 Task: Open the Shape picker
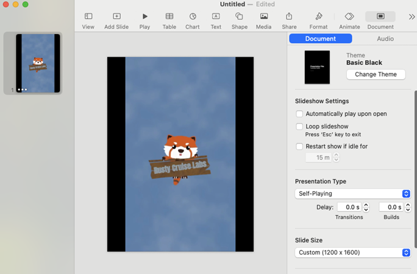click(240, 21)
